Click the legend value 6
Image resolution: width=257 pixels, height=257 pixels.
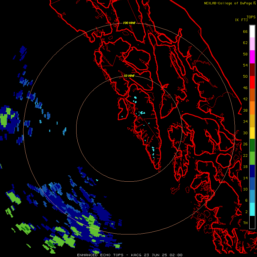[x=246, y=200]
